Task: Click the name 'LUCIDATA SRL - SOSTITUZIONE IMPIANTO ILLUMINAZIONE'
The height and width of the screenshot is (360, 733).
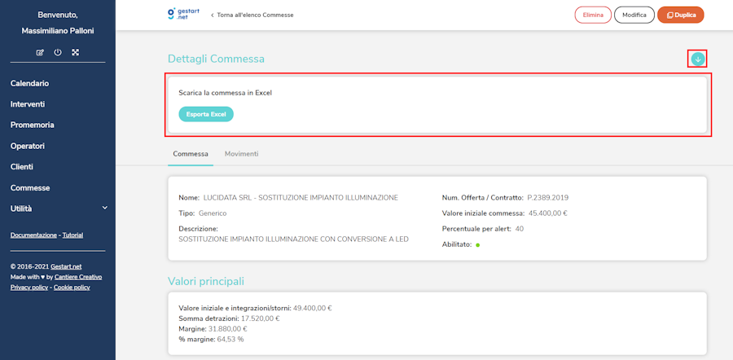Action: tap(301, 198)
